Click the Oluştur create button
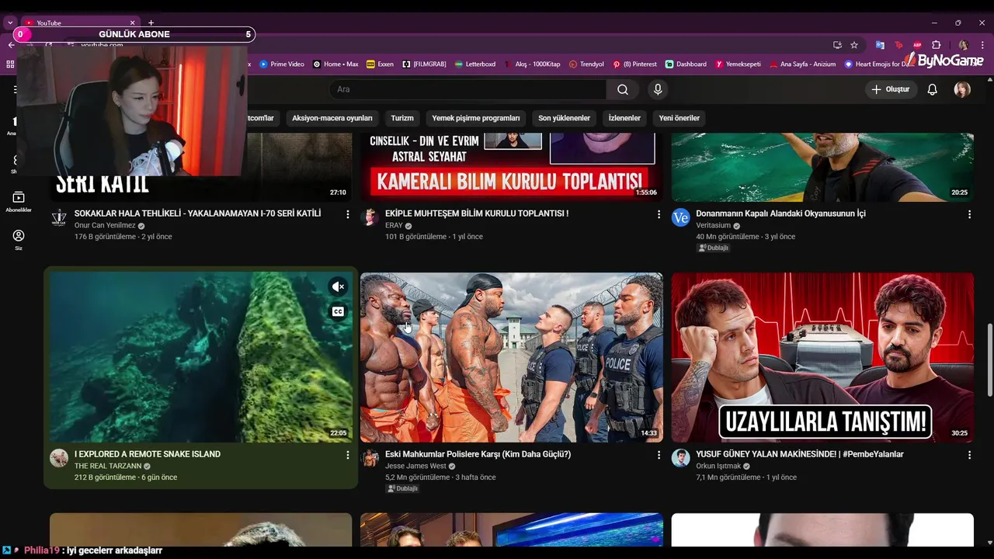Viewport: 994px width, 559px height. point(890,89)
